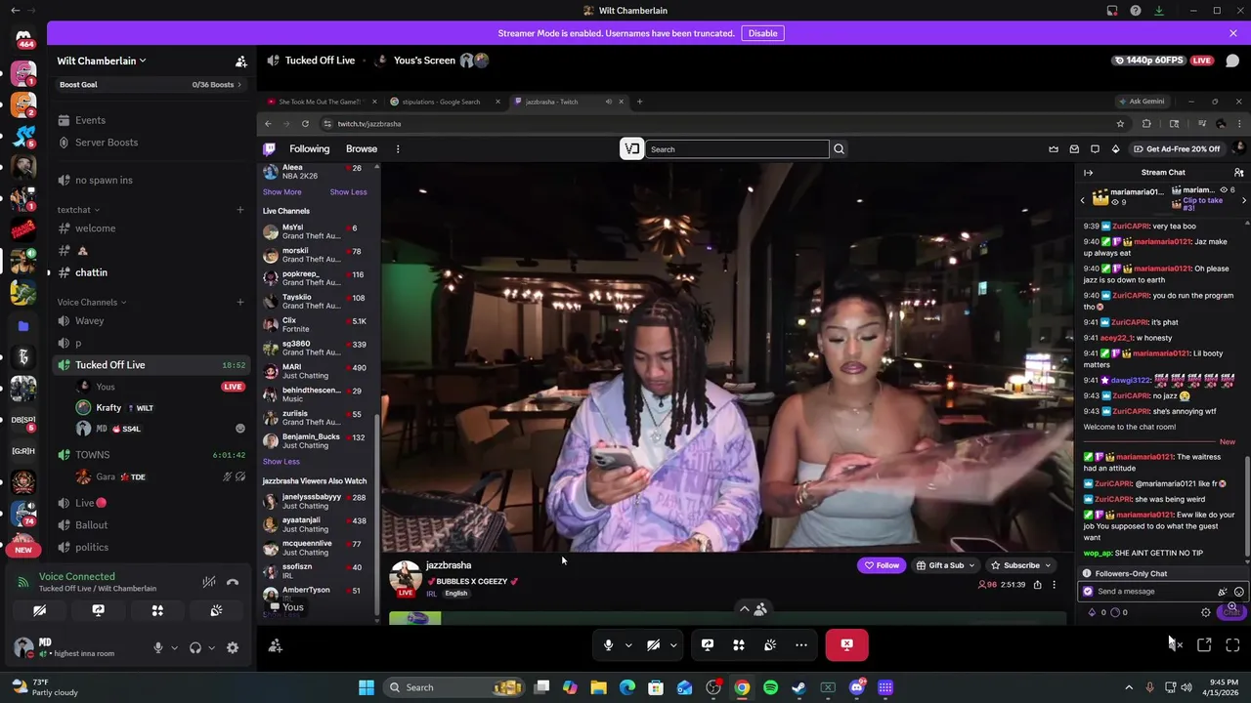
Task: Toggle noise suppression in Voice Connected panel
Action: pos(208,582)
